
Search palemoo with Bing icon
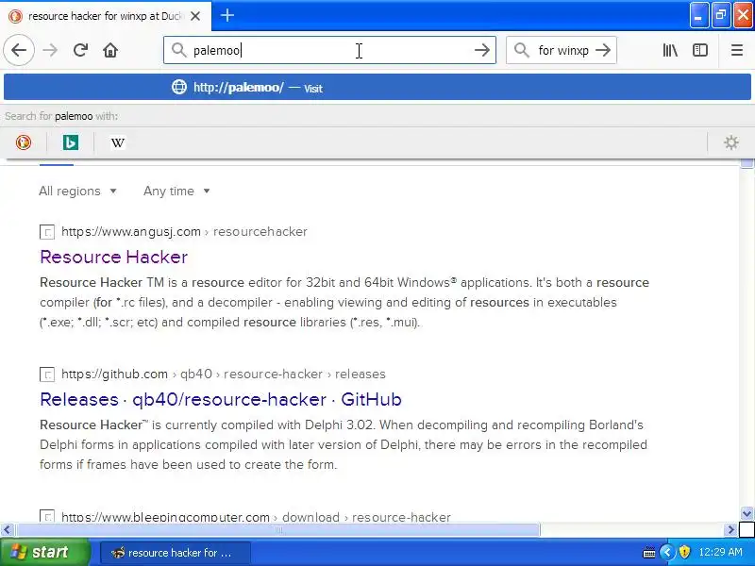70,142
